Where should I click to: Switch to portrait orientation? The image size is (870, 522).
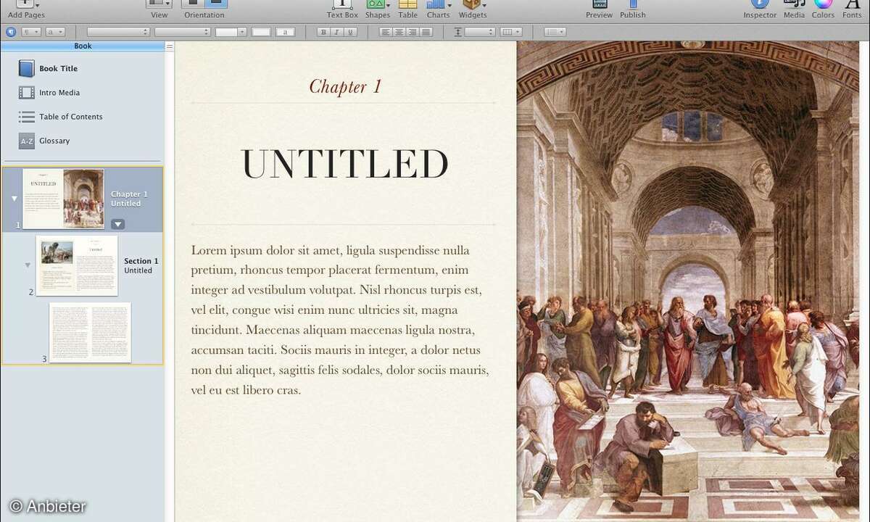[x=193, y=4]
